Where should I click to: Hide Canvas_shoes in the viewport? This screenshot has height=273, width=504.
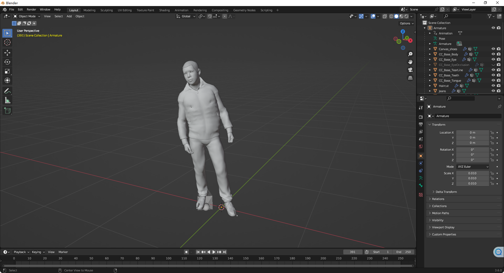point(493,49)
